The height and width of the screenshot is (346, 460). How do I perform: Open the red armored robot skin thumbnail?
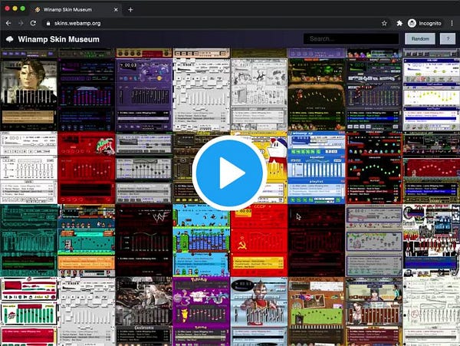(x=259, y=312)
